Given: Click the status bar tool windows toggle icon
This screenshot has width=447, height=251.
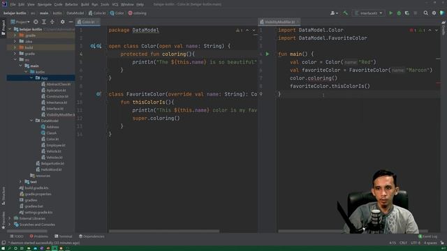Looking at the screenshot, I should click(x=3, y=243).
